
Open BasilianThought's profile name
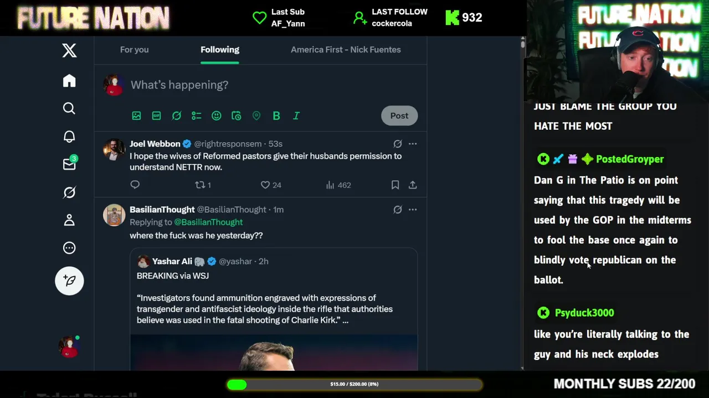[x=162, y=210]
